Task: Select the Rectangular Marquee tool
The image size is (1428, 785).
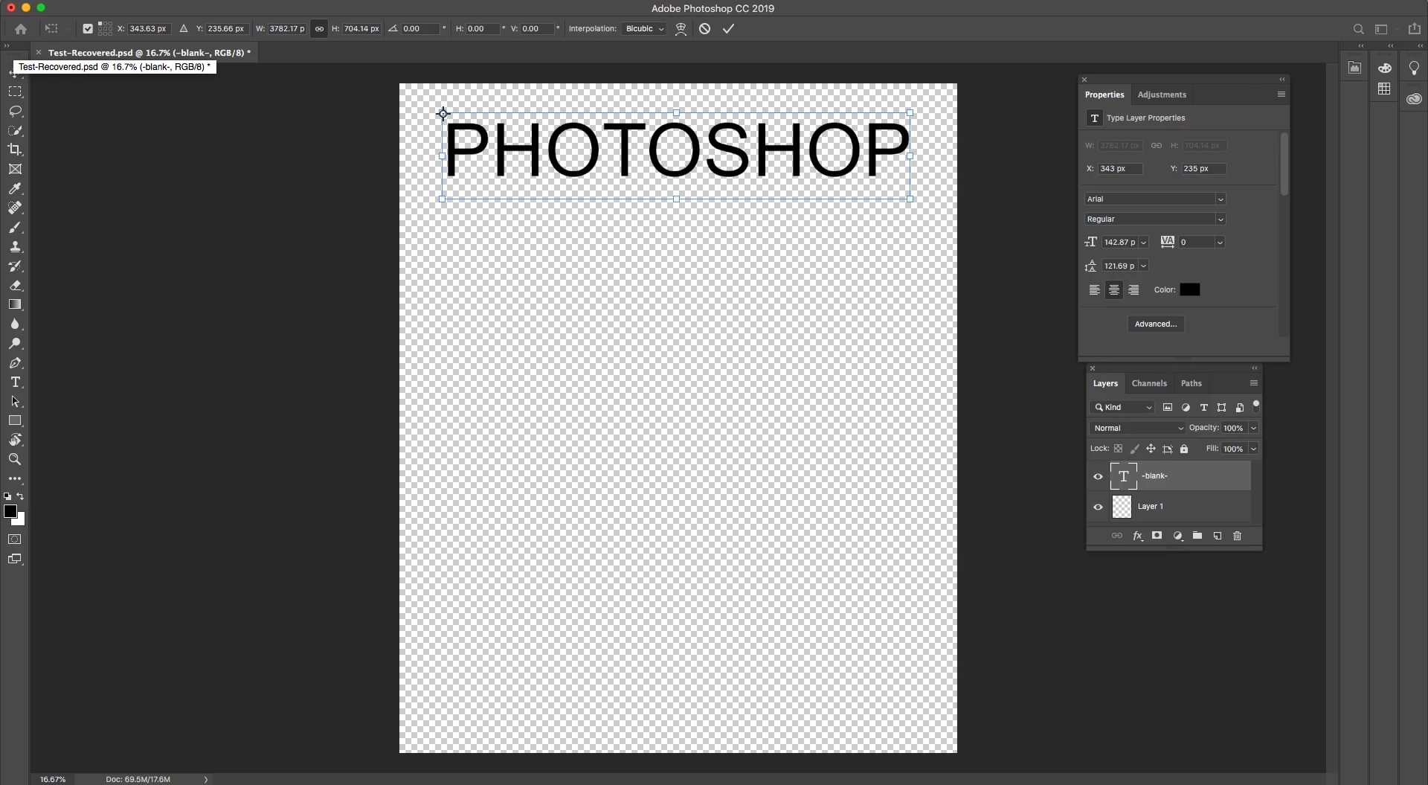Action: [x=15, y=92]
